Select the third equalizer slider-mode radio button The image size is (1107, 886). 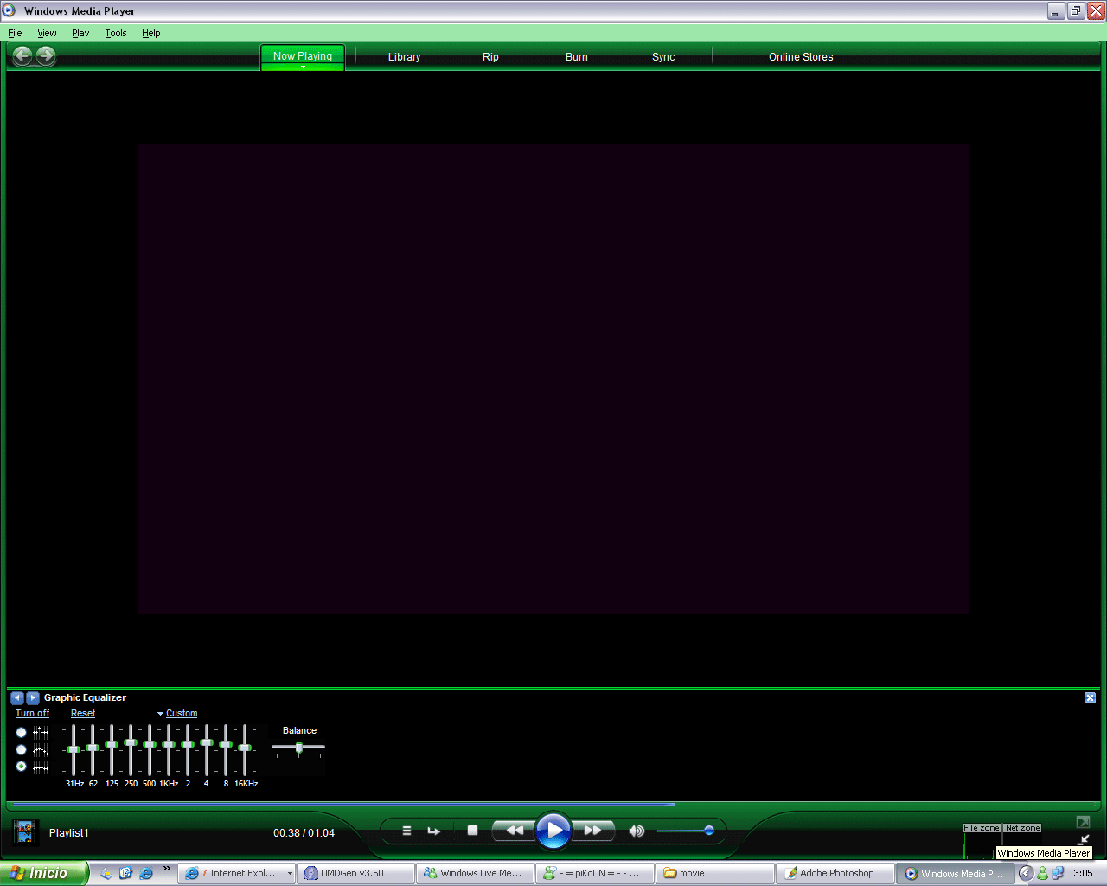point(22,767)
